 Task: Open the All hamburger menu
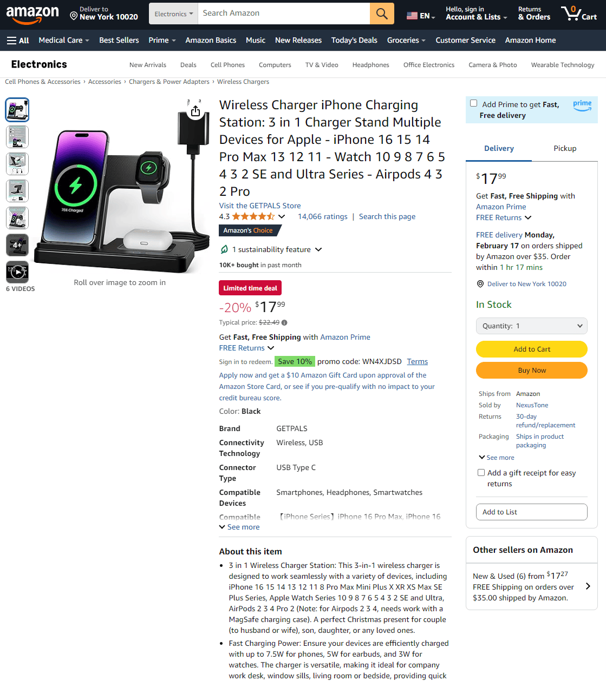click(18, 40)
